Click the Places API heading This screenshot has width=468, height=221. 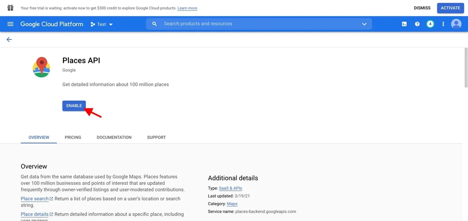[x=81, y=61]
